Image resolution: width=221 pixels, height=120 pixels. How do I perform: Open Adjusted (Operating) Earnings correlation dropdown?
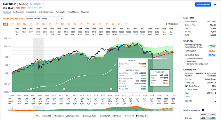(x=44, y=19)
